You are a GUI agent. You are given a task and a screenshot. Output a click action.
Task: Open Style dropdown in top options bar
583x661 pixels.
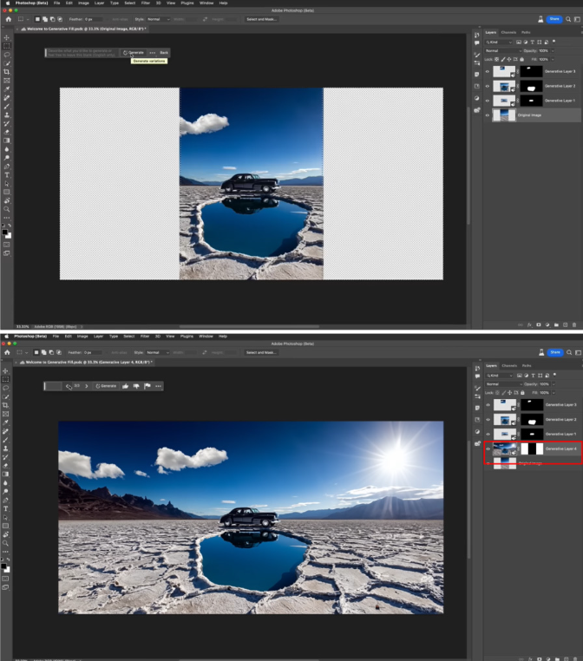click(158, 19)
